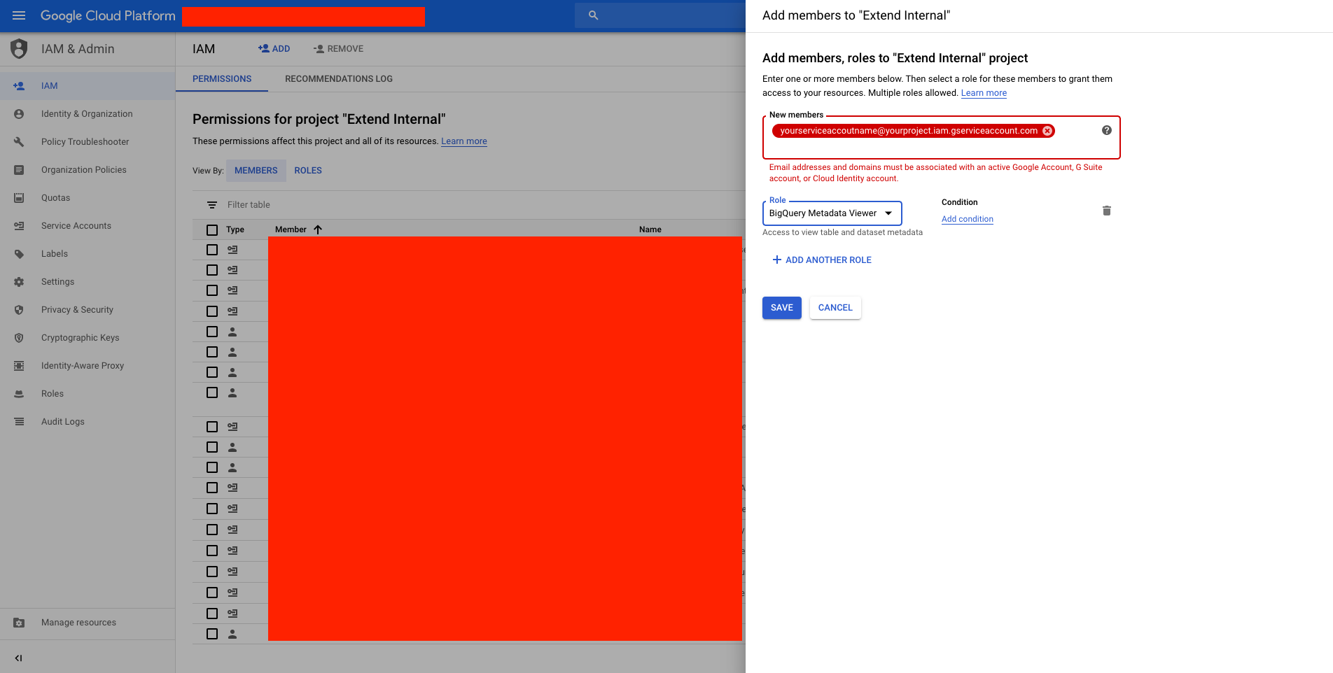The height and width of the screenshot is (673, 1333).
Task: Sort by the Member column arrow
Action: (318, 229)
